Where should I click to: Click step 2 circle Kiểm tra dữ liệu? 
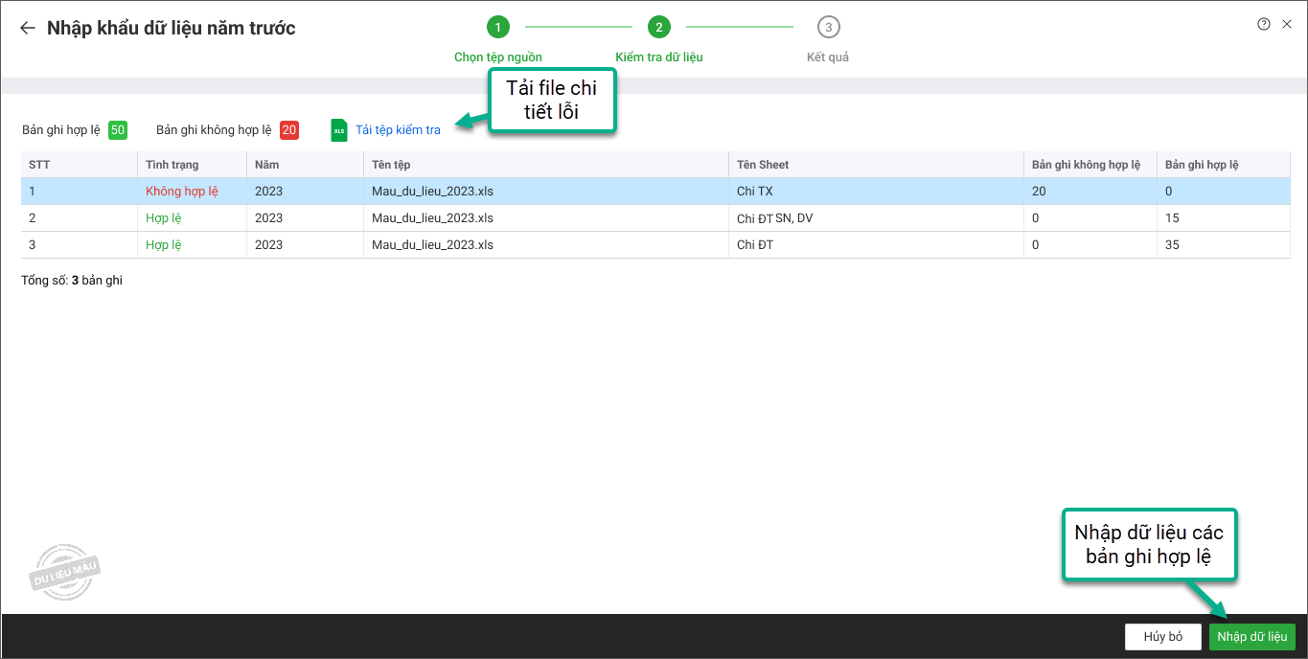click(659, 27)
